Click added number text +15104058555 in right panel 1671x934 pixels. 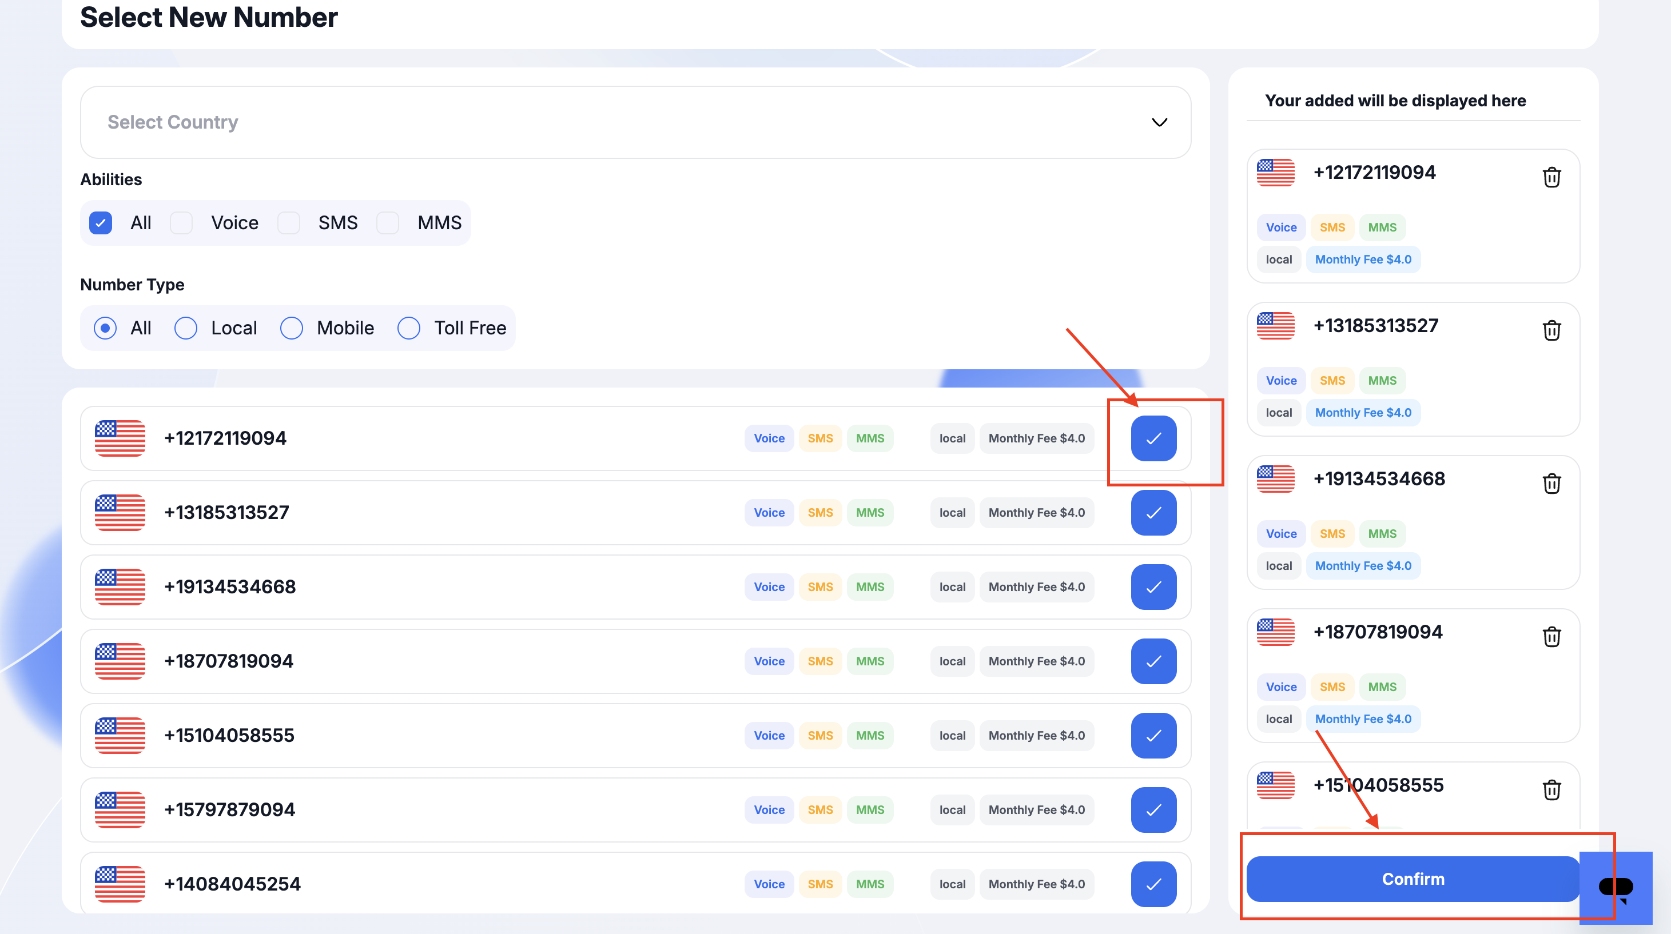pos(1378,785)
